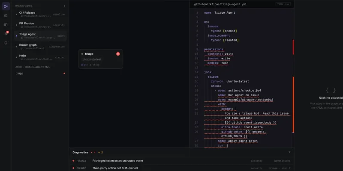This screenshot has width=343, height=171.
Task: Click the 'permissions:' line in YAML editor
Action: [x=214, y=49]
